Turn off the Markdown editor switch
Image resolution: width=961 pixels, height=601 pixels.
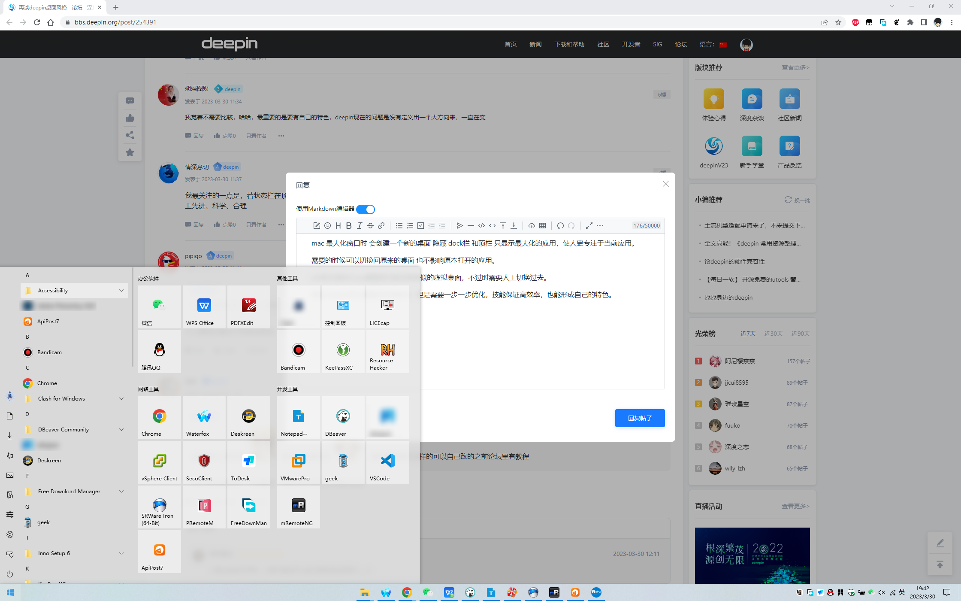366,209
